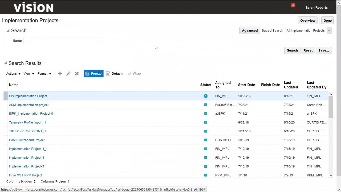
Task: Click the Start Date column header
Action: click(x=246, y=85)
